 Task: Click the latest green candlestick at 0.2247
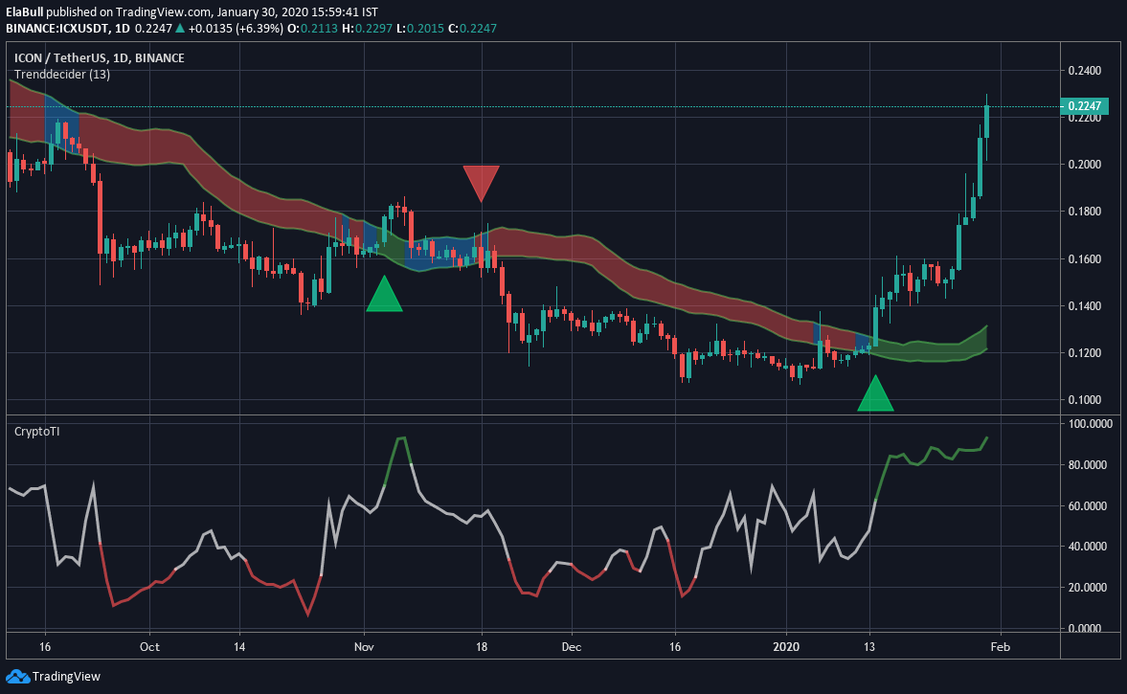point(987,123)
